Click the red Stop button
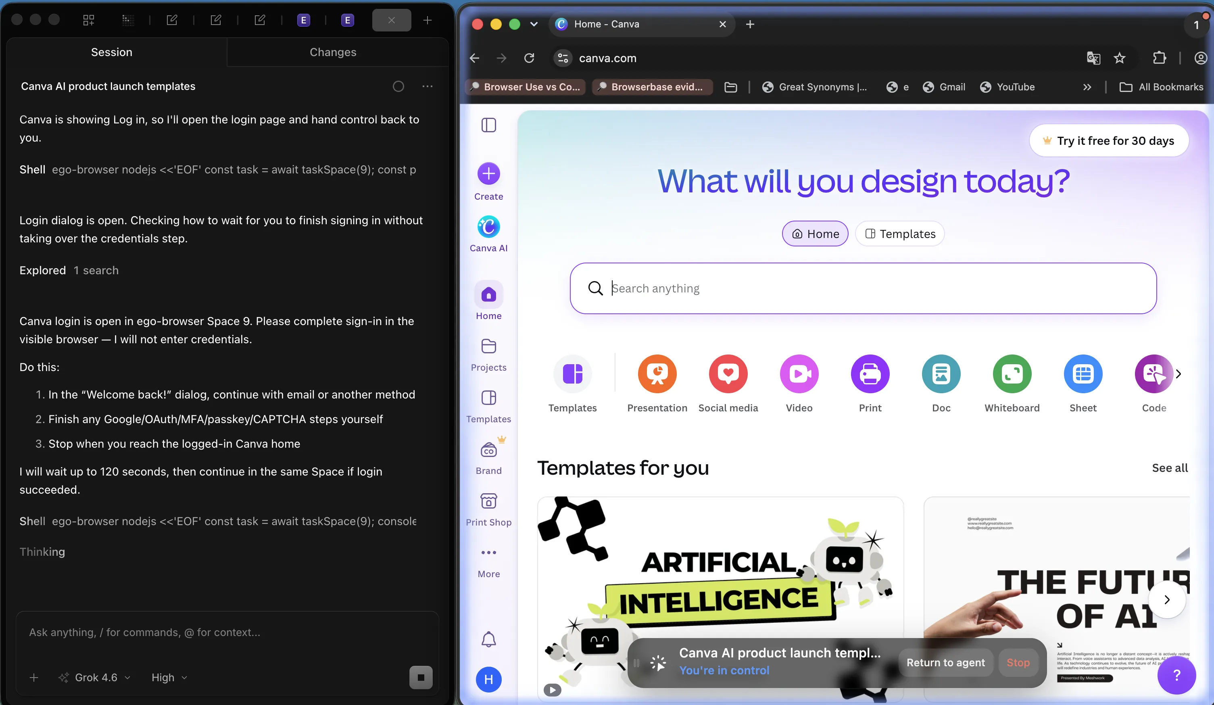The height and width of the screenshot is (705, 1214). point(1018,663)
